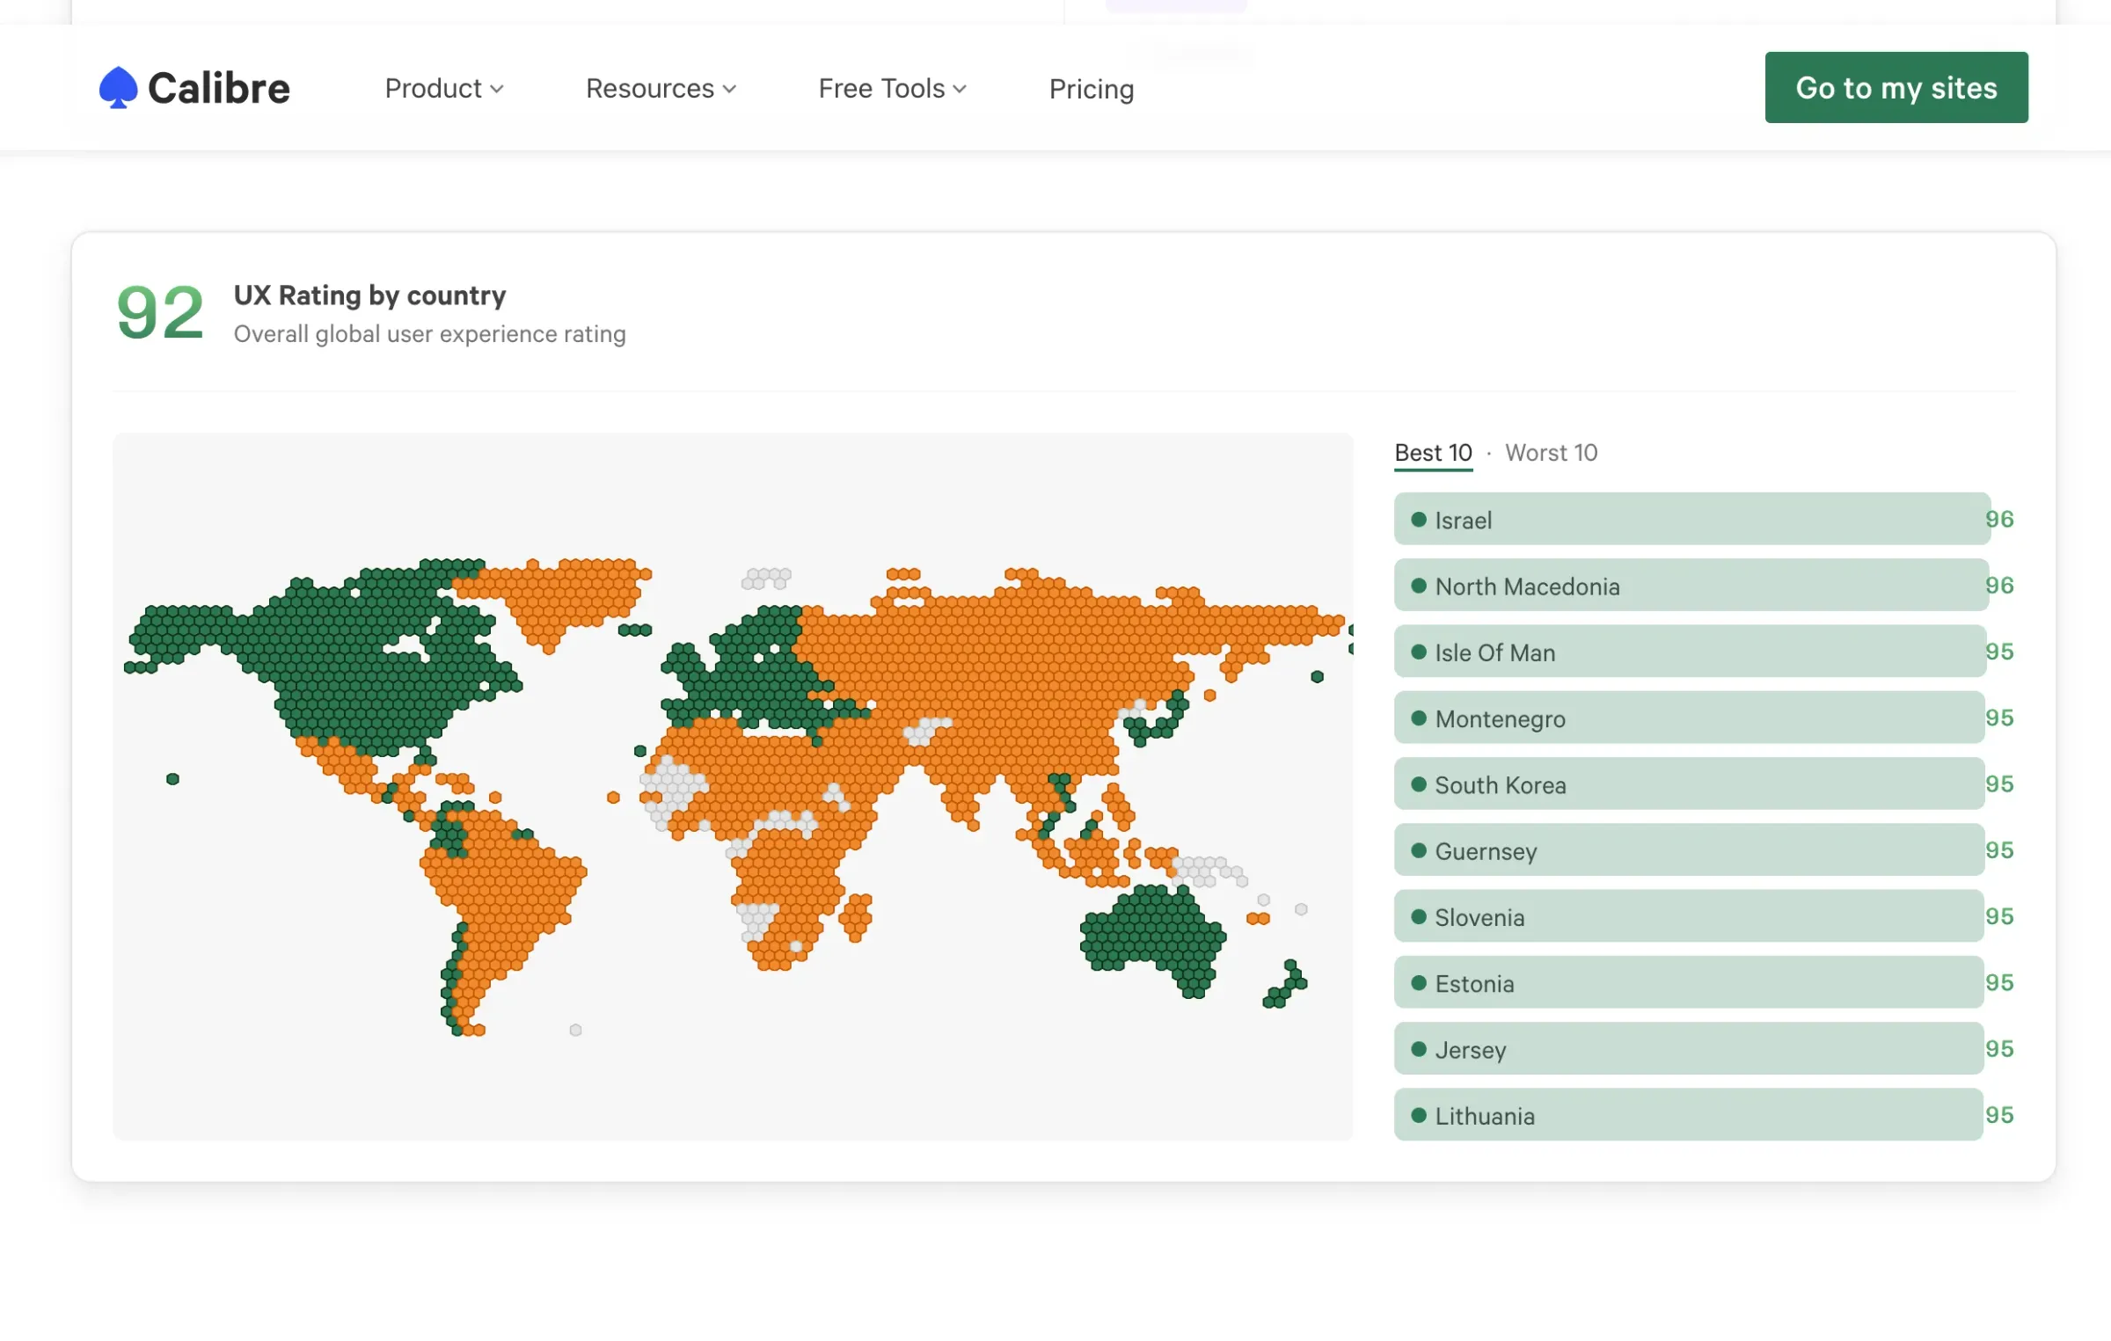The width and height of the screenshot is (2111, 1341).
Task: Click the green dot beside Israel
Action: tap(1418, 519)
